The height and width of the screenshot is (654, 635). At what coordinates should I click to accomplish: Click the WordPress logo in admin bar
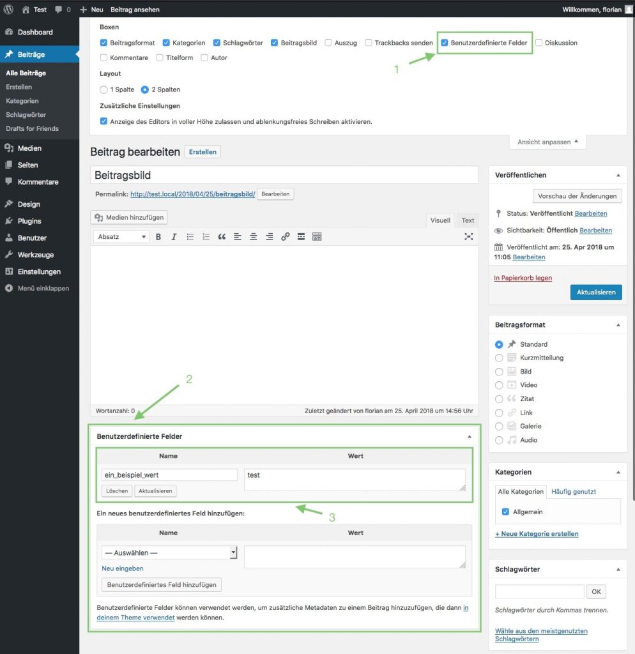click(x=9, y=10)
